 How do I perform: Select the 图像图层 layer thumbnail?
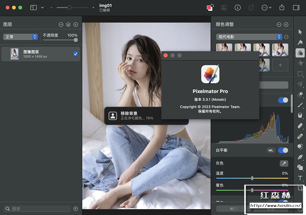point(14,54)
